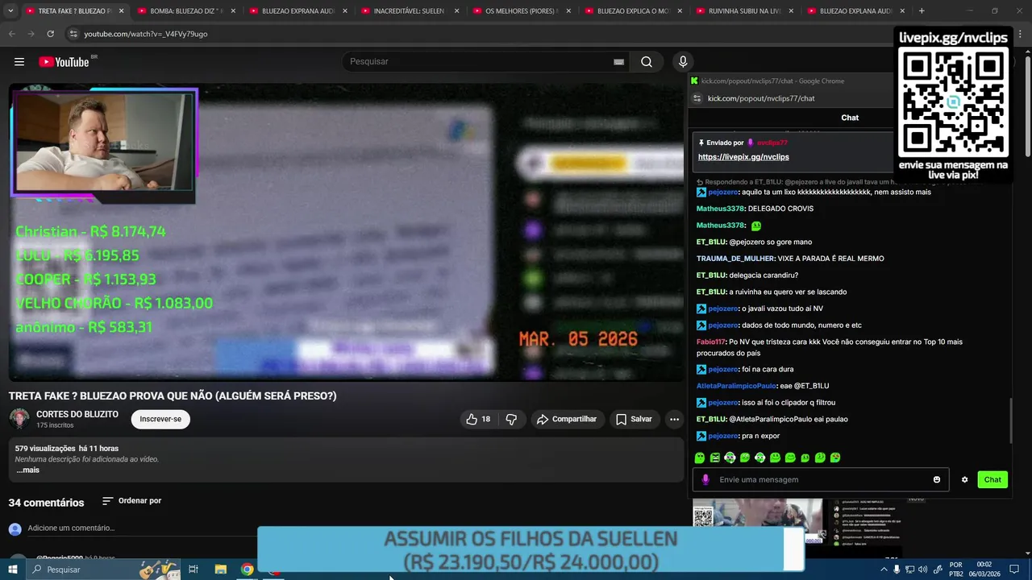This screenshot has width=1032, height=580.
Task: Open CORTES DO BLUZITO channel name link
Action: pyautogui.click(x=77, y=414)
